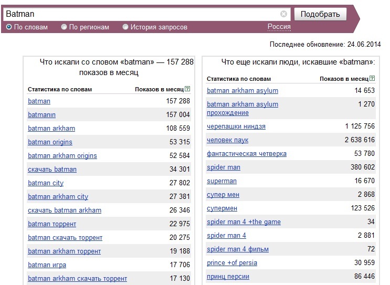Select the 'История запросов' radio button
The height and width of the screenshot is (285, 390).
pos(125,27)
